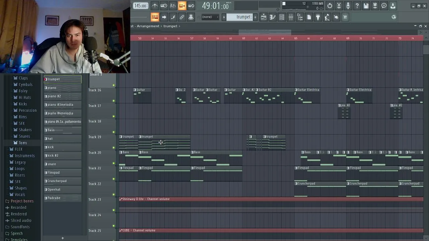Click bar 61 on the timeline ruler
The width and height of the screenshot is (429, 241).
point(244,38)
